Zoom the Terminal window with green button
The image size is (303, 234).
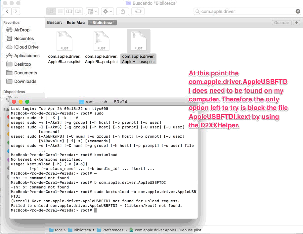click(x=27, y=102)
